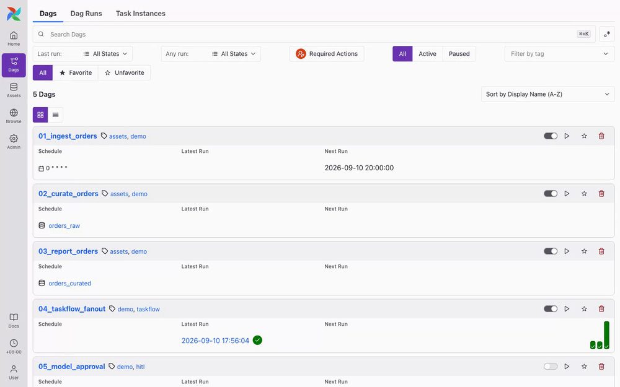
Task: Trigger the 03_report_orders Dag
Action: [567, 251]
